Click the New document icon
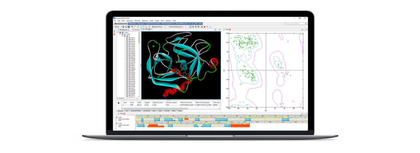The width and height of the screenshot is (420, 153). coord(115,27)
